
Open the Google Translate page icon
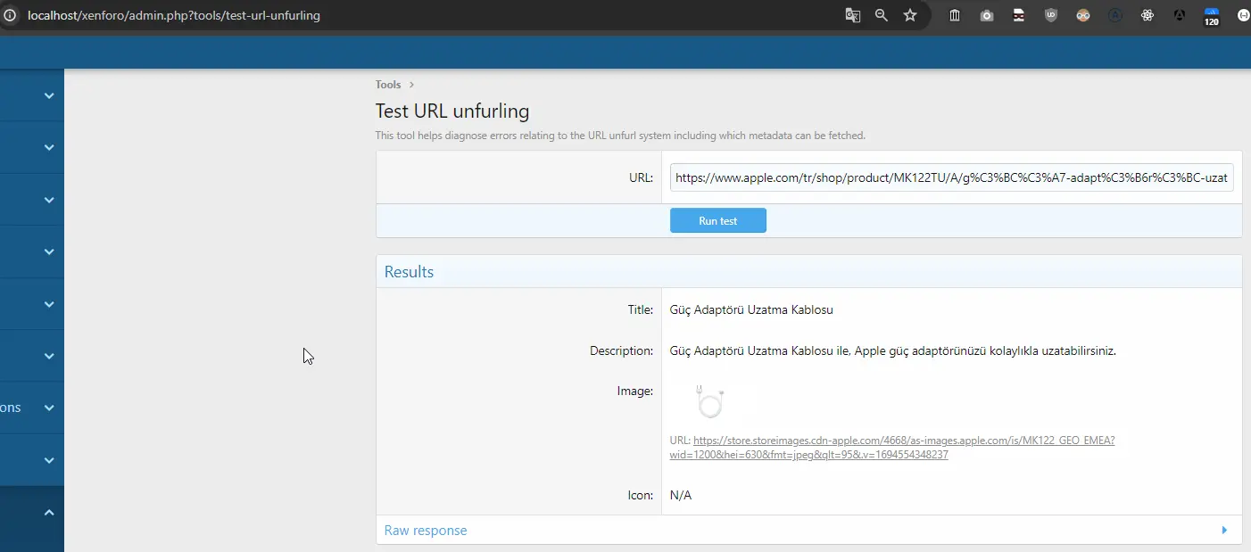[x=853, y=15]
